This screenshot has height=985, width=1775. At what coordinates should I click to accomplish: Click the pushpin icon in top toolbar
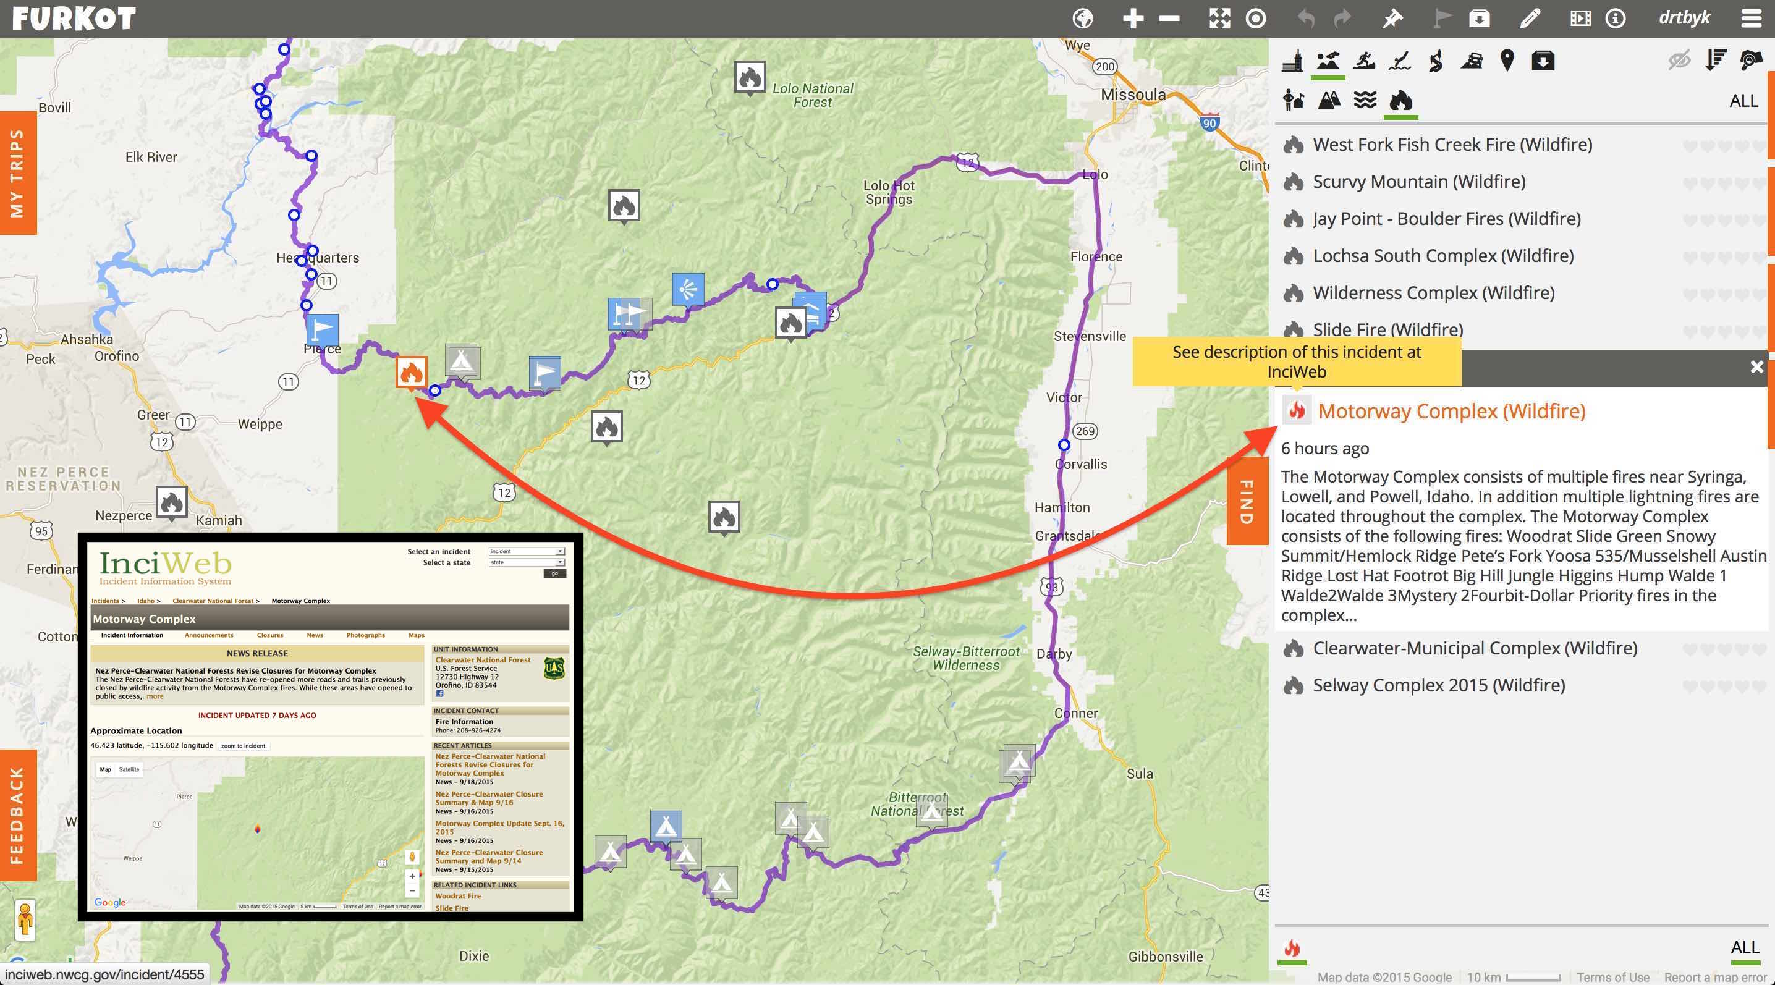[1392, 19]
